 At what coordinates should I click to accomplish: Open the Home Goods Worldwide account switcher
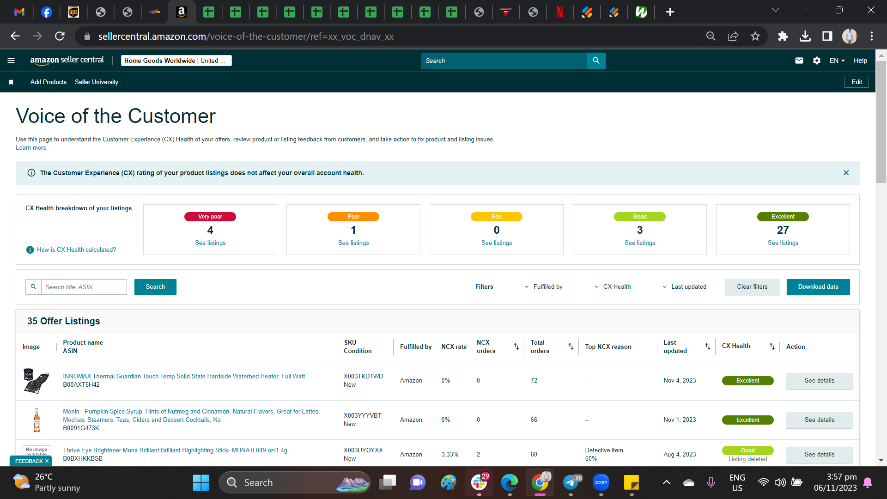click(x=176, y=61)
